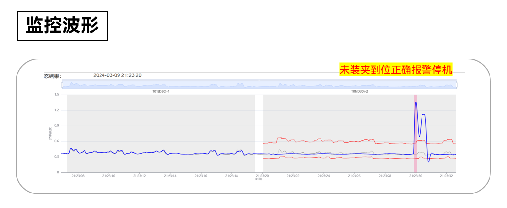Click the 21:23:08 tick on time axis
The image size is (507, 208).
(x=78, y=176)
